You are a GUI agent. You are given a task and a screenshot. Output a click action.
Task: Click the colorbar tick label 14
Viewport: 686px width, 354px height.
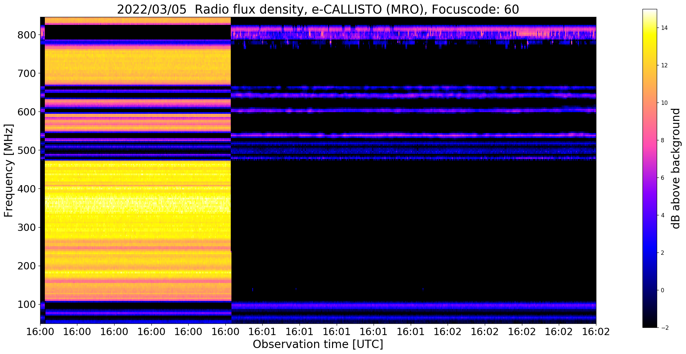[x=664, y=28]
